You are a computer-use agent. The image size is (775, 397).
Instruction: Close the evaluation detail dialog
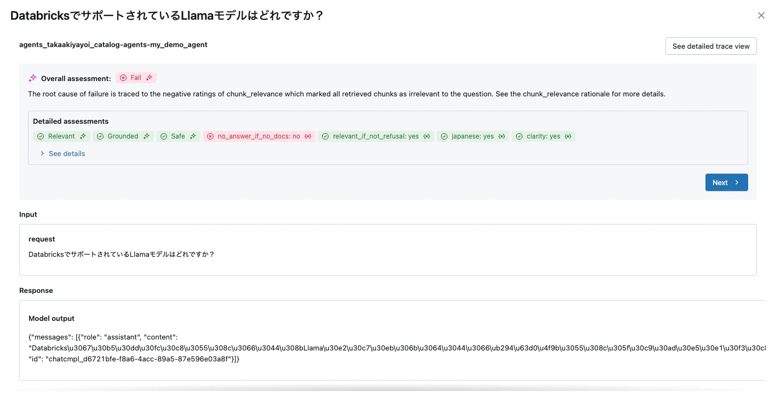point(761,16)
